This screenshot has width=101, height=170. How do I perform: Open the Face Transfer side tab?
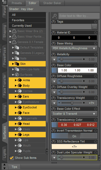tap(5, 85)
